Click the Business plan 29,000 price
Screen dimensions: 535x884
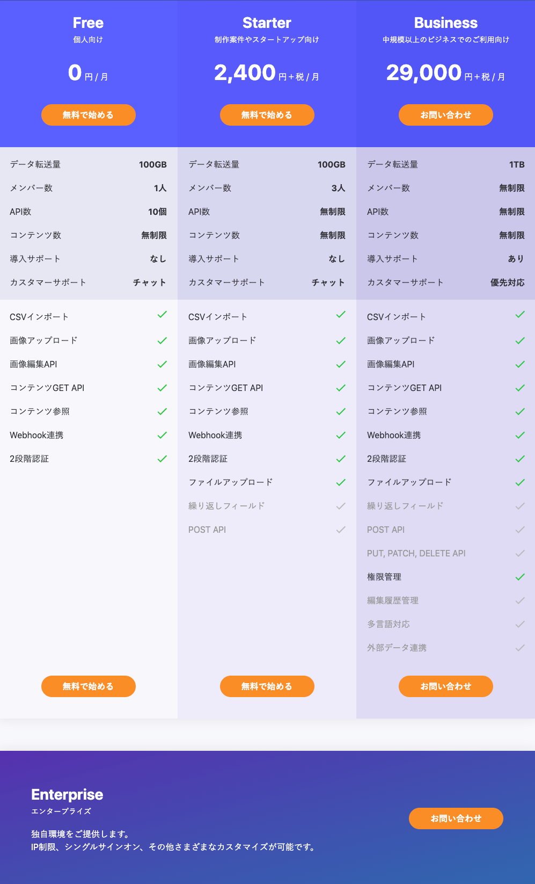pyautogui.click(x=424, y=73)
